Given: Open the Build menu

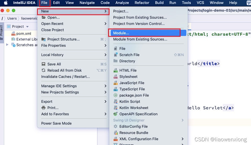Looking at the screenshot, I should (159, 3).
